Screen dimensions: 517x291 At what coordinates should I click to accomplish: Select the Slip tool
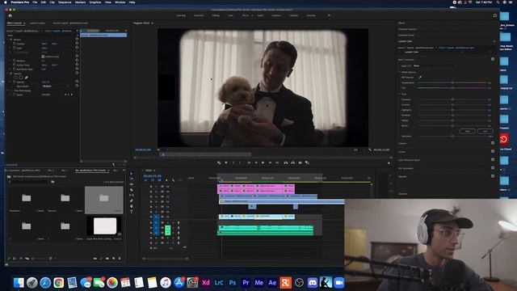coord(132,196)
